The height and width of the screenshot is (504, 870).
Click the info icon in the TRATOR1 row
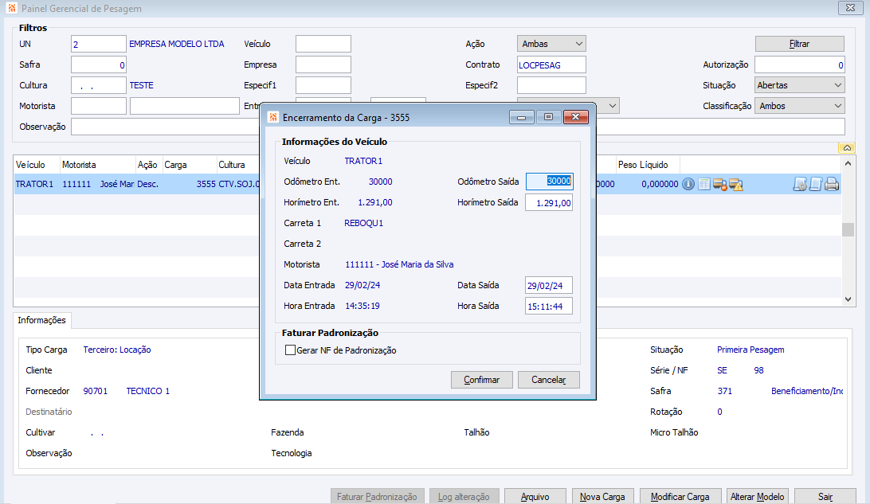(x=688, y=184)
